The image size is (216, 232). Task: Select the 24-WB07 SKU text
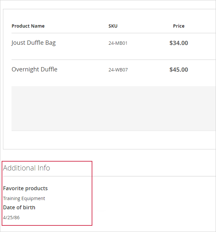[118, 70]
